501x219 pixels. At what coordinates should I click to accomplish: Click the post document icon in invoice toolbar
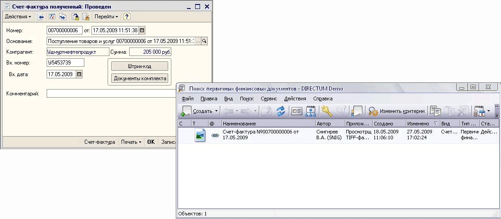75,17
